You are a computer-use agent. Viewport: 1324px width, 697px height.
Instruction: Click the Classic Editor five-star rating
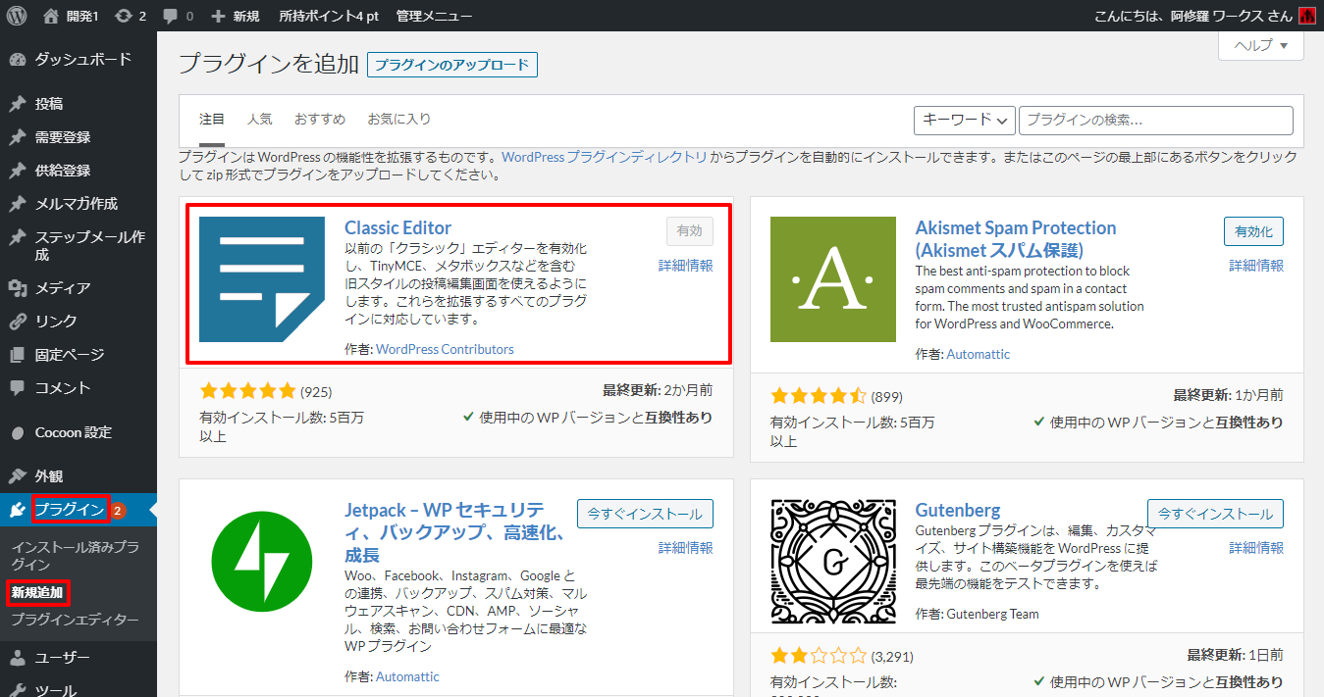pos(247,391)
